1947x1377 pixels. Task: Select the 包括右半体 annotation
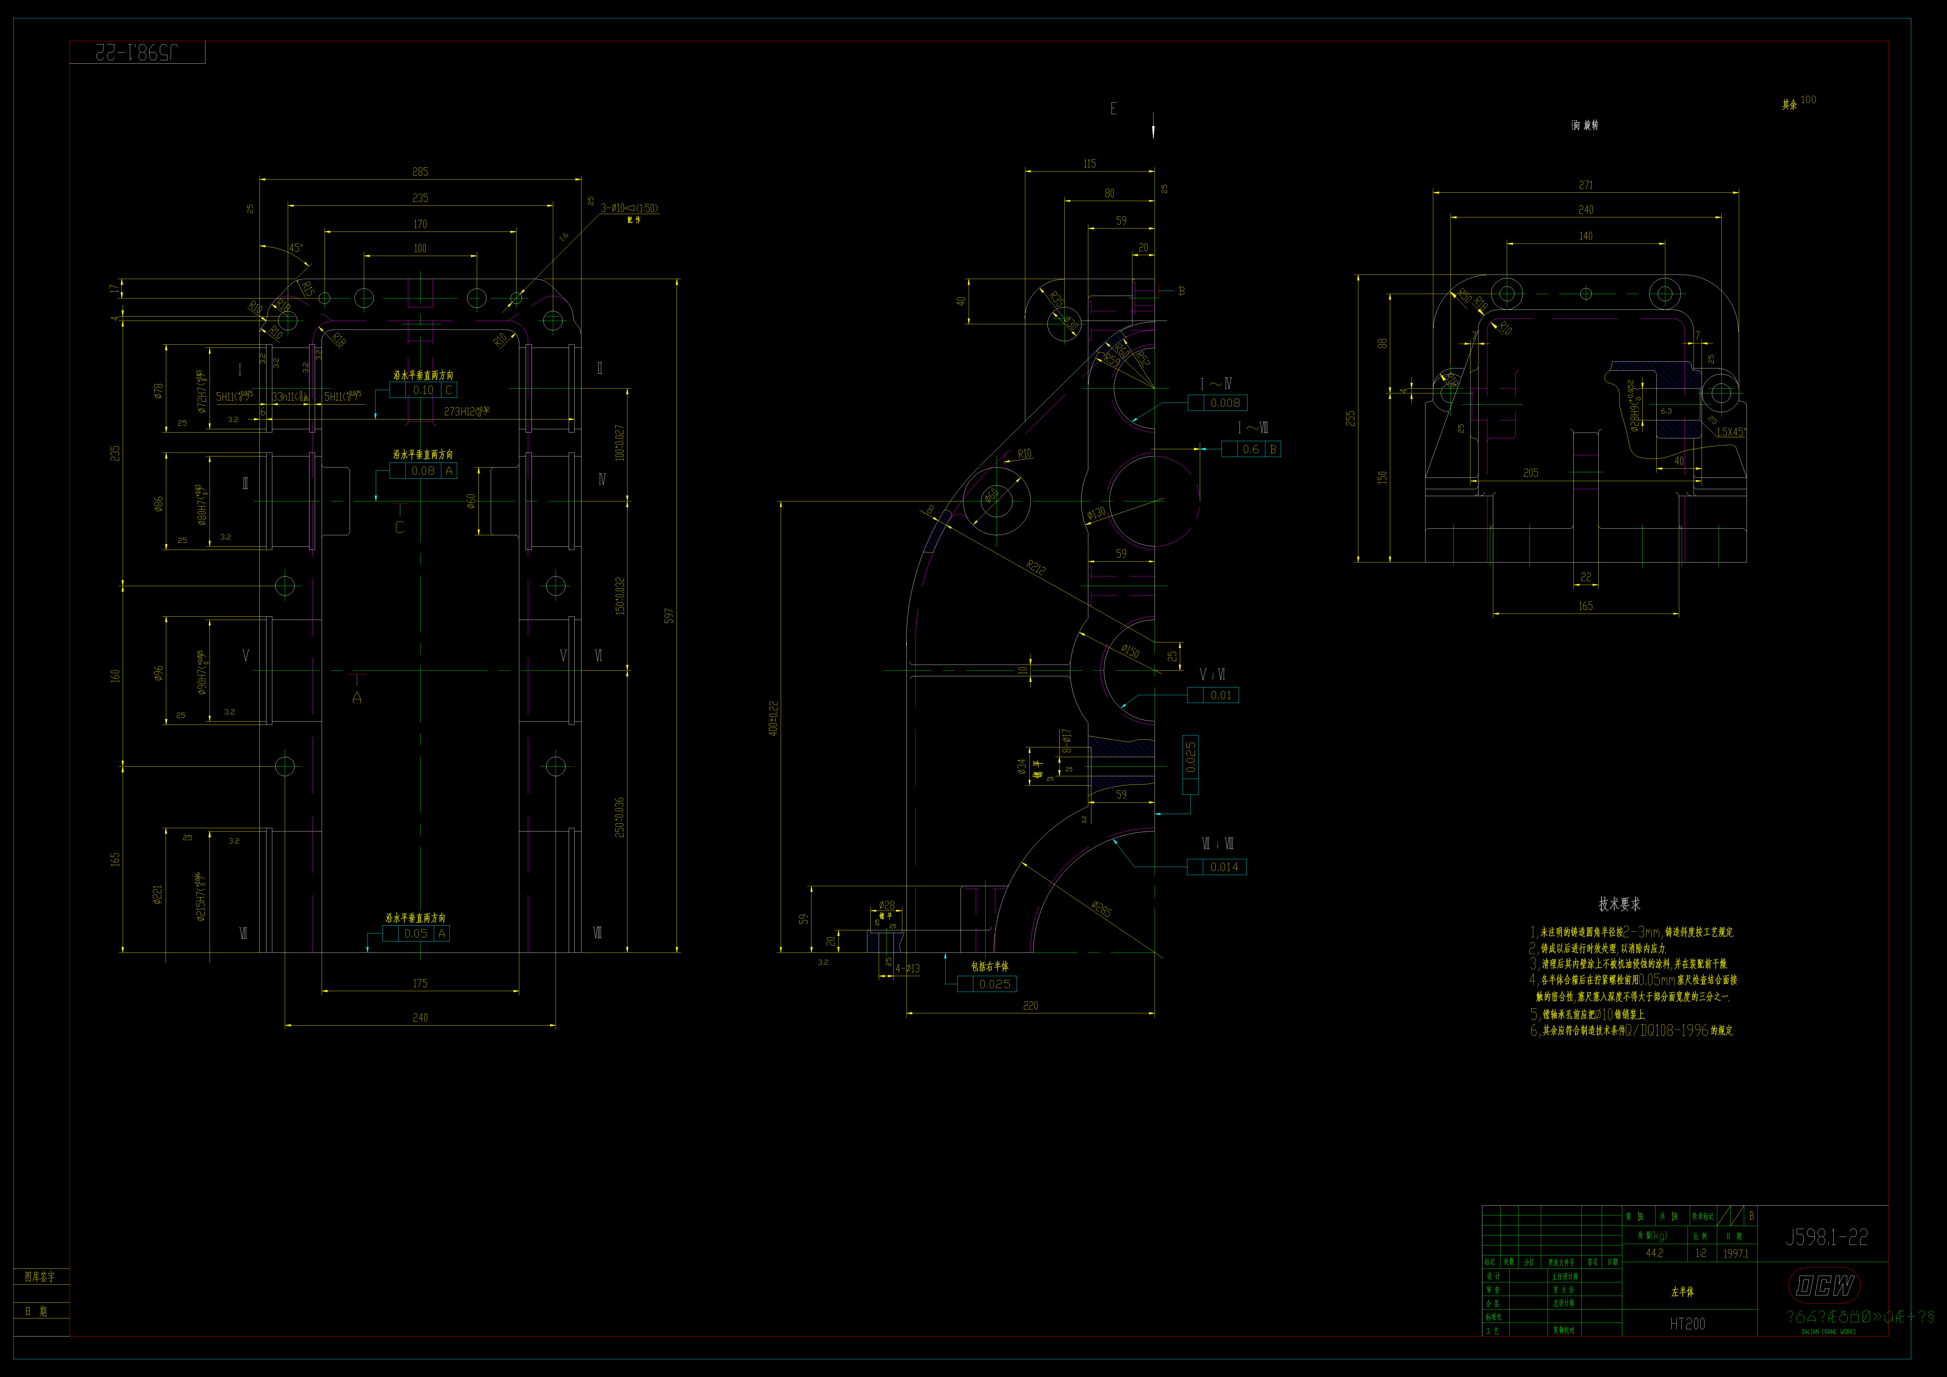990,966
